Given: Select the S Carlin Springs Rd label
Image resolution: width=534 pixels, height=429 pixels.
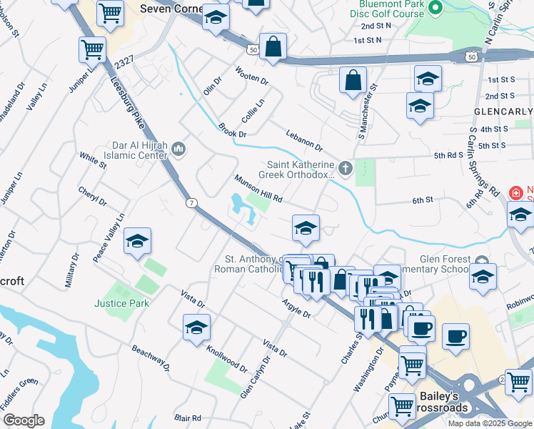Looking at the screenshot, I should pyautogui.click(x=484, y=162).
